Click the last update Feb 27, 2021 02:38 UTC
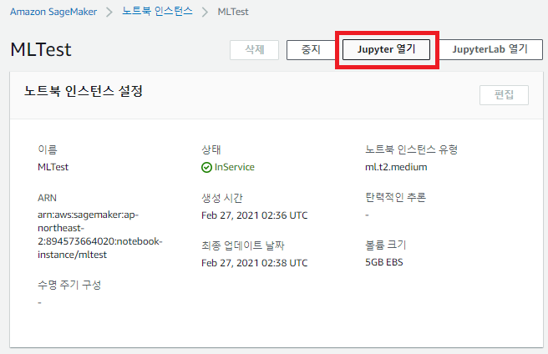 (x=255, y=263)
